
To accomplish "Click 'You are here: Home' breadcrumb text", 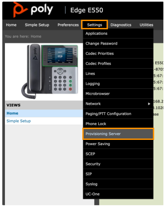I will point(23,37).
